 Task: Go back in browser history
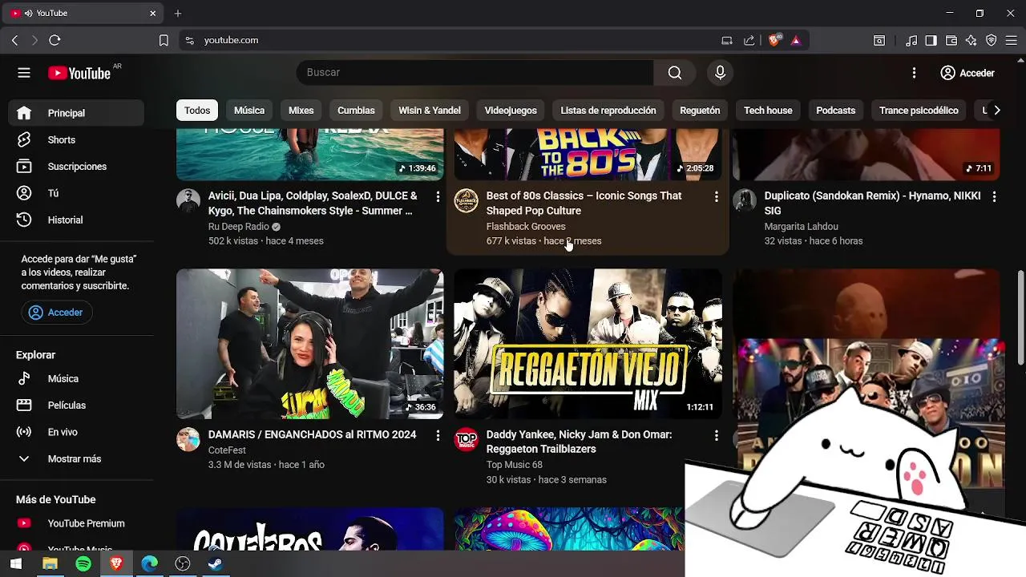[x=14, y=40]
